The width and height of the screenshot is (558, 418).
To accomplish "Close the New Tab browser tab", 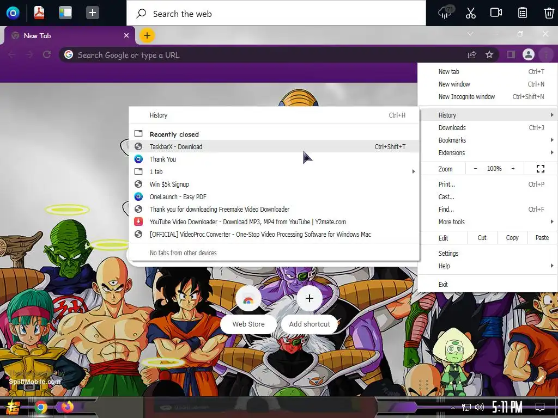I will (126, 35).
